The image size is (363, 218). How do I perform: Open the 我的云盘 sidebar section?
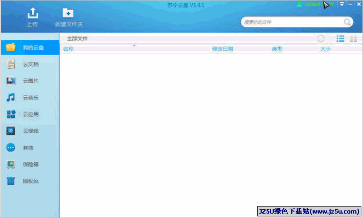tap(30, 48)
